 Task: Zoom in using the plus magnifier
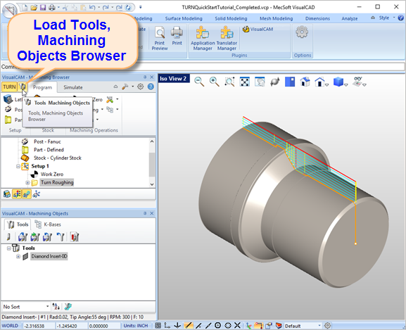(214, 82)
